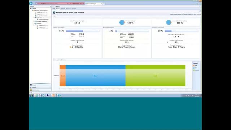This screenshot has height=130, width=231.
Task: Expand the European Operations tree node
Action: pyautogui.click(x=34, y=22)
